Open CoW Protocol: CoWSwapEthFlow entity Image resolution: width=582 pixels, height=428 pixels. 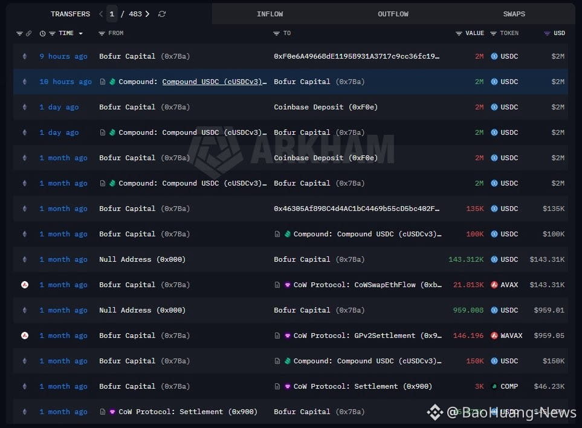coord(367,285)
